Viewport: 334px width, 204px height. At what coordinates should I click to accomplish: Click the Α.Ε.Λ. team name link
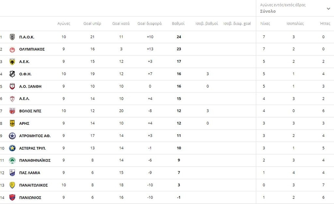tap(24, 99)
